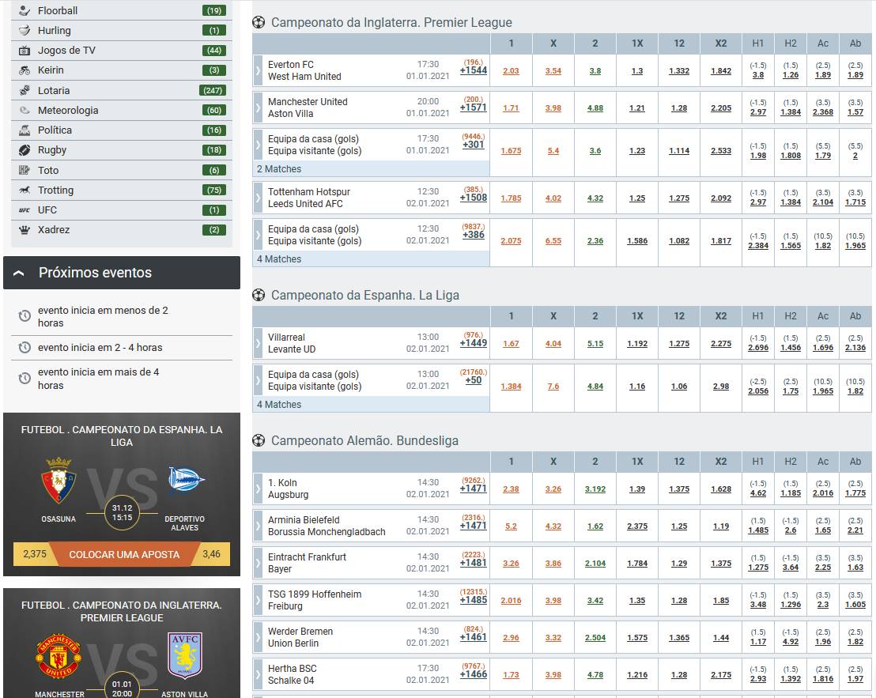This screenshot has height=698, width=876.
Task: Collapse the Próximos eventos panel
Action: [x=18, y=273]
